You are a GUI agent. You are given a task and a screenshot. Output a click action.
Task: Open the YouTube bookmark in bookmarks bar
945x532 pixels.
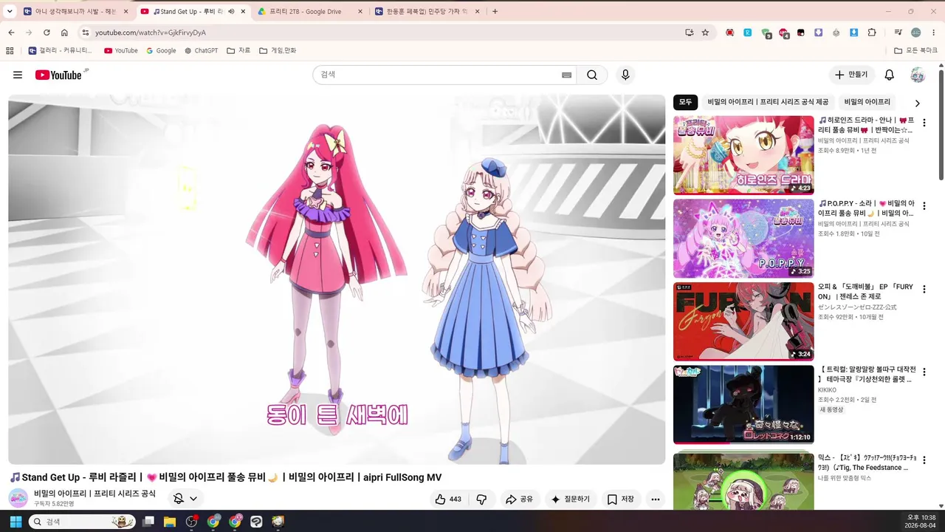[x=121, y=51]
